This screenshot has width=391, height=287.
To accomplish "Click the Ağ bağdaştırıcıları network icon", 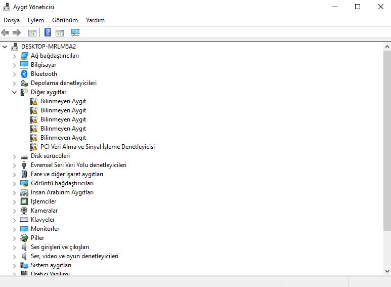I will tap(24, 56).
